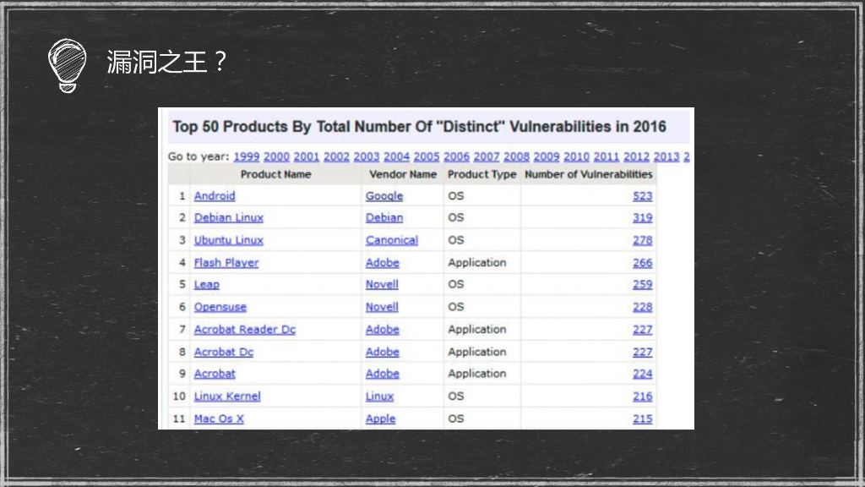Screen dimensions: 865x487
Task: Go to year 1999
Action: [246, 156]
